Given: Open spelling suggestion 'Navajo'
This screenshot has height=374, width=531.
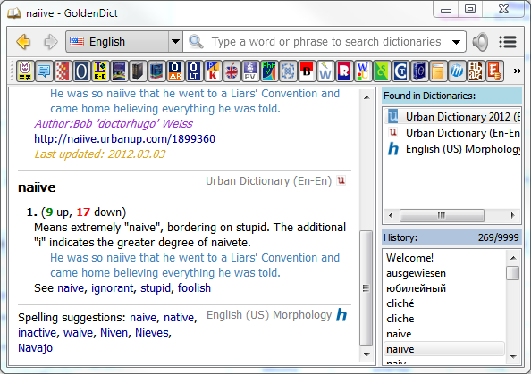Looking at the screenshot, I should (35, 348).
